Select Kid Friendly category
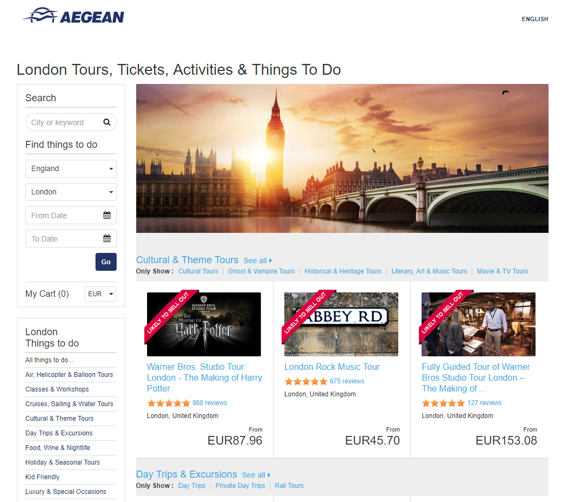The image size is (567, 502). tap(42, 477)
